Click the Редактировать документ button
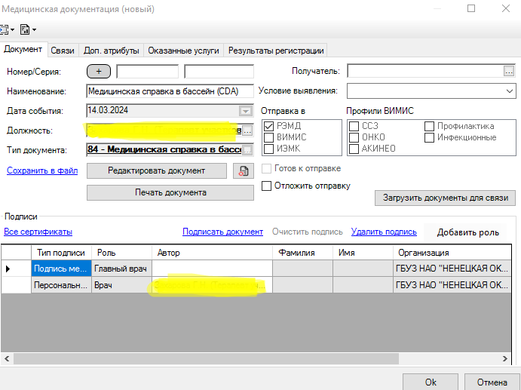 point(157,170)
